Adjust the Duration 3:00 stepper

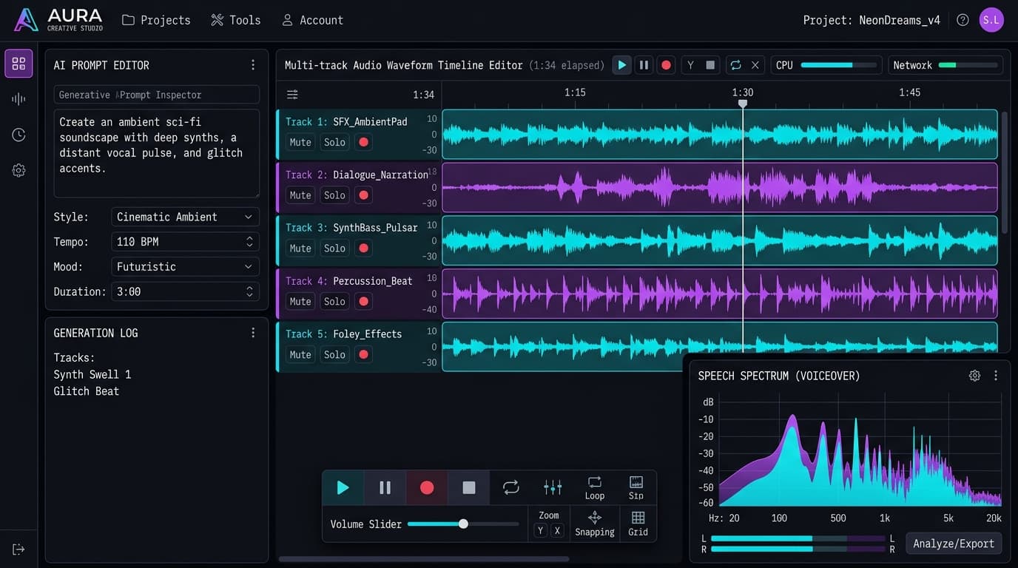point(249,291)
